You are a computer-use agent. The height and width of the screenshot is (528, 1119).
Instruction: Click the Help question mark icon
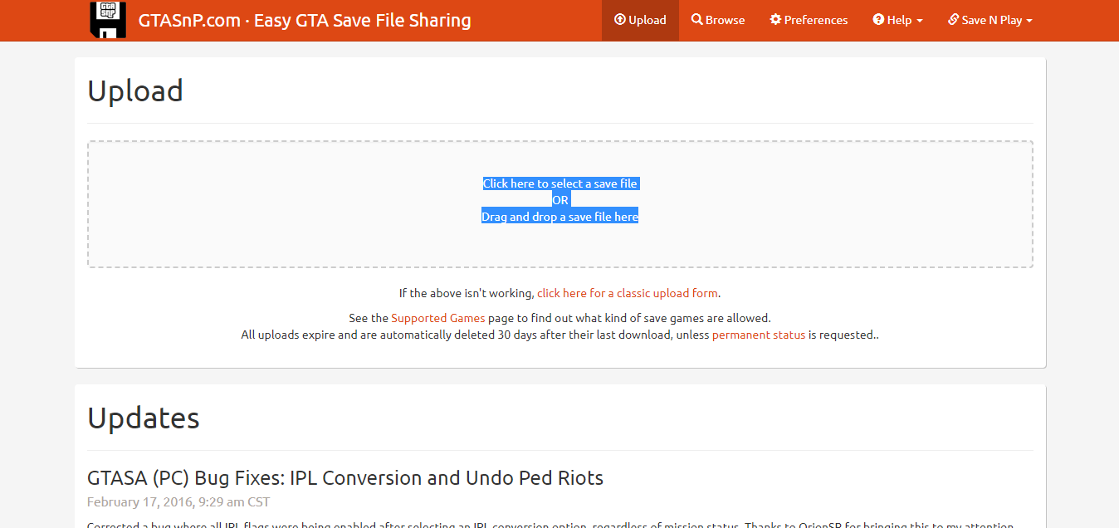tap(878, 20)
